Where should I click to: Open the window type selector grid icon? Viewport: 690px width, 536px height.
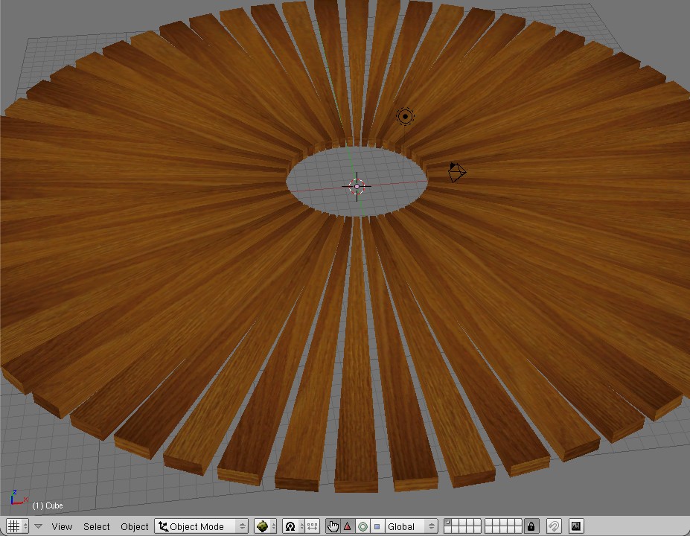(x=17, y=526)
